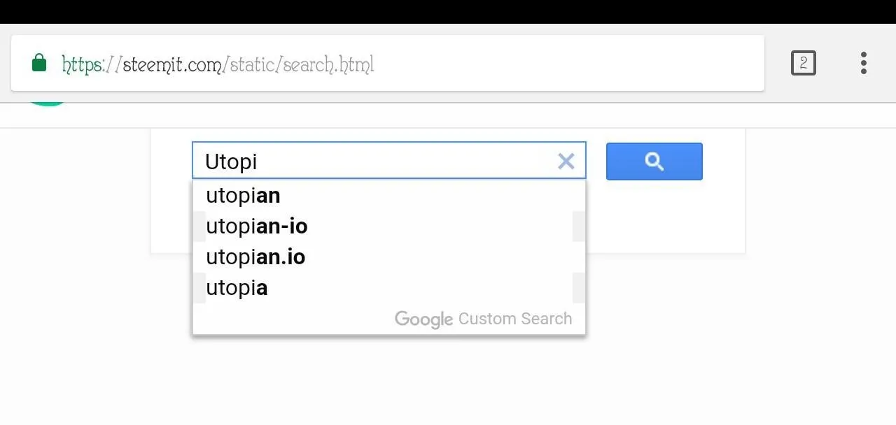Tap the green "https" text in URL
This screenshot has width=896, height=425.
click(81, 64)
